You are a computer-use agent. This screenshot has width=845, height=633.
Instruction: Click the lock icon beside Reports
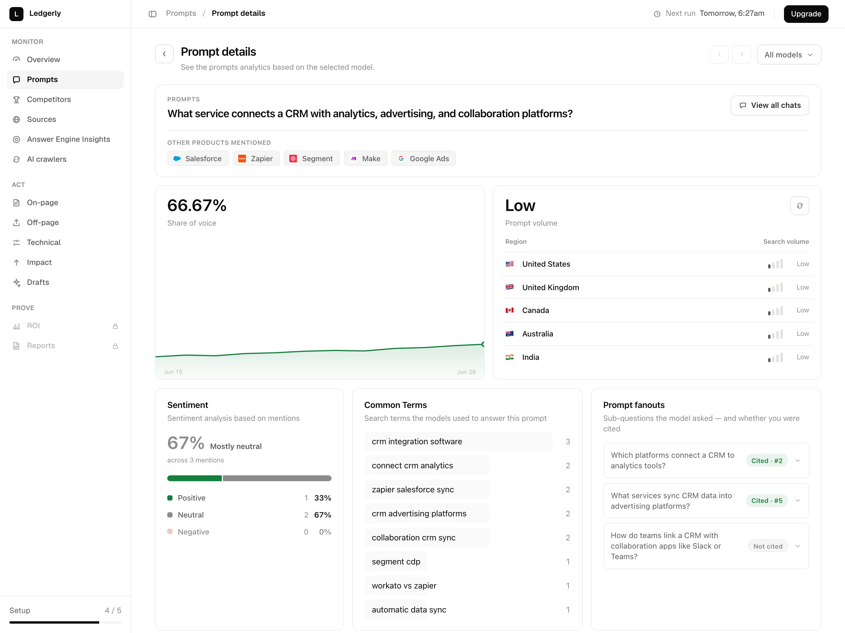[x=115, y=346]
